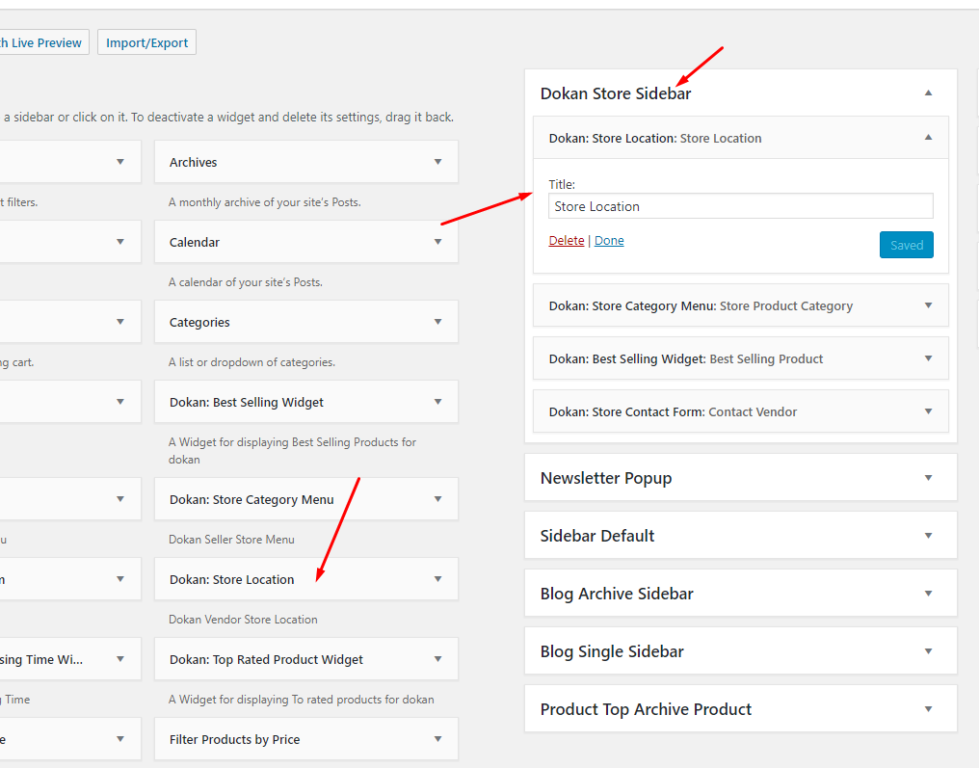Click the Blog Single Sidebar heading

click(x=612, y=651)
